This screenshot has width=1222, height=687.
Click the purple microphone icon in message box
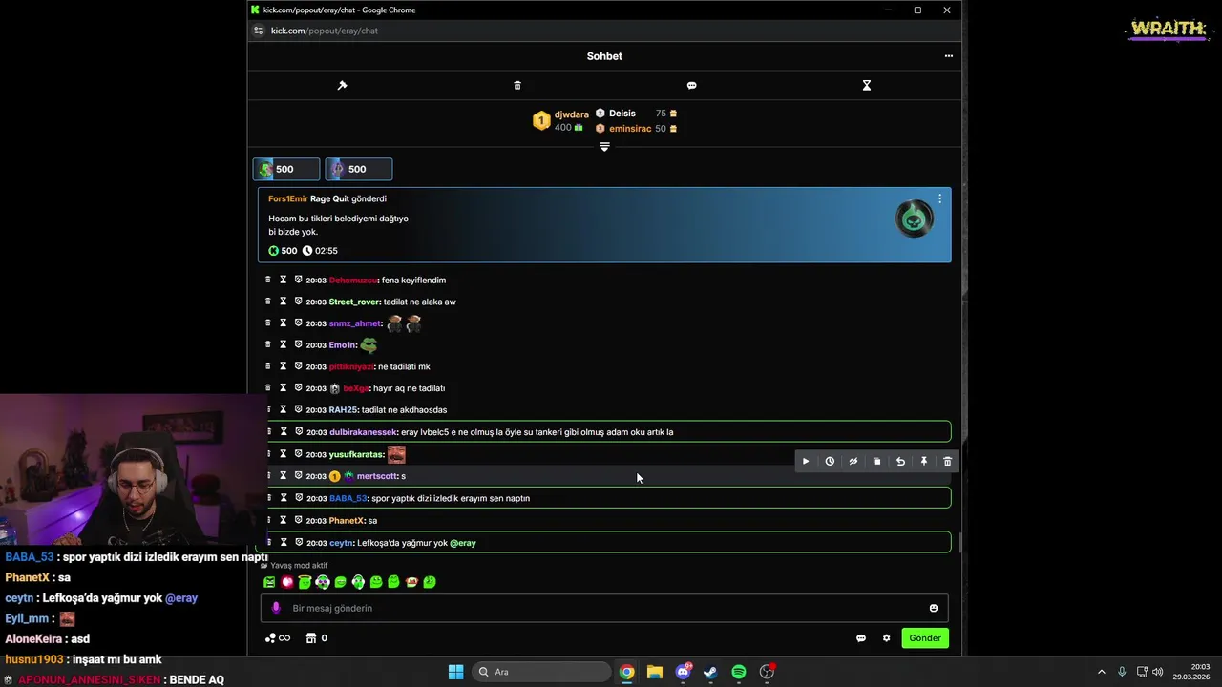(276, 609)
